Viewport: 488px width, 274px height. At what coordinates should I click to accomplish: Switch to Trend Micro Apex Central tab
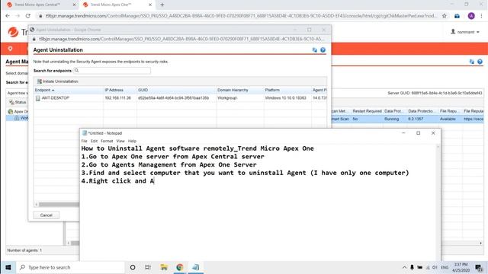click(37, 5)
